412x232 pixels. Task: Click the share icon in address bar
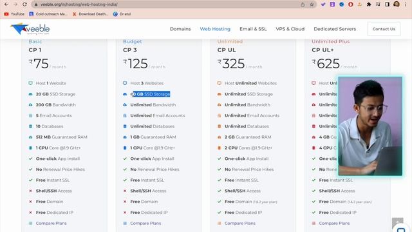pos(303,5)
